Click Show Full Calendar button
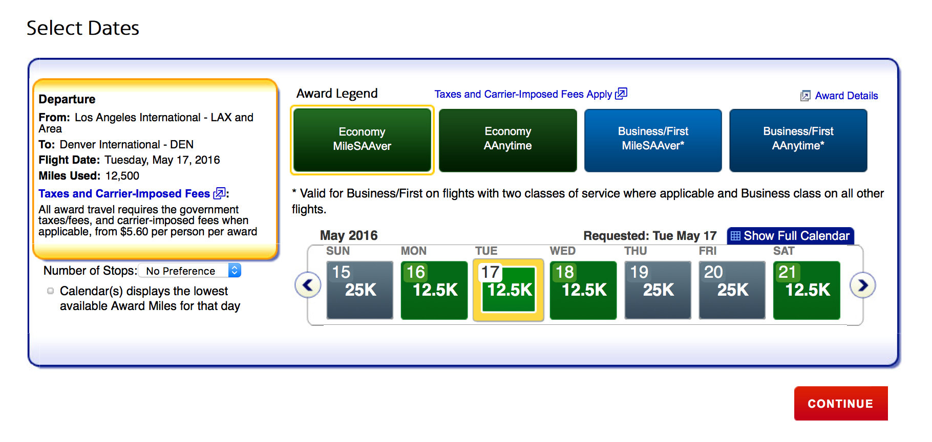The height and width of the screenshot is (442, 932). pyautogui.click(x=790, y=236)
